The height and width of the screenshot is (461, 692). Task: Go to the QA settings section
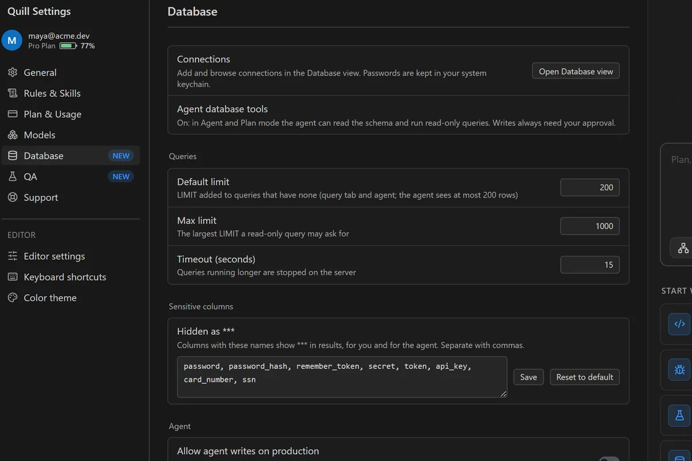coord(70,176)
